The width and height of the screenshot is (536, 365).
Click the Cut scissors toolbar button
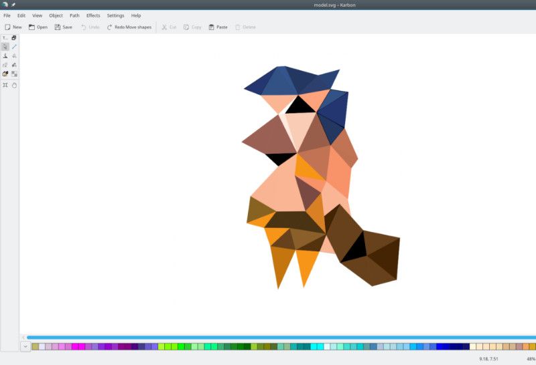pyautogui.click(x=169, y=27)
